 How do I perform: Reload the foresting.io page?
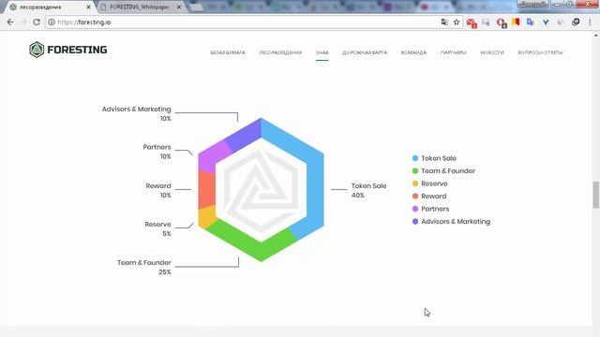tap(37, 22)
